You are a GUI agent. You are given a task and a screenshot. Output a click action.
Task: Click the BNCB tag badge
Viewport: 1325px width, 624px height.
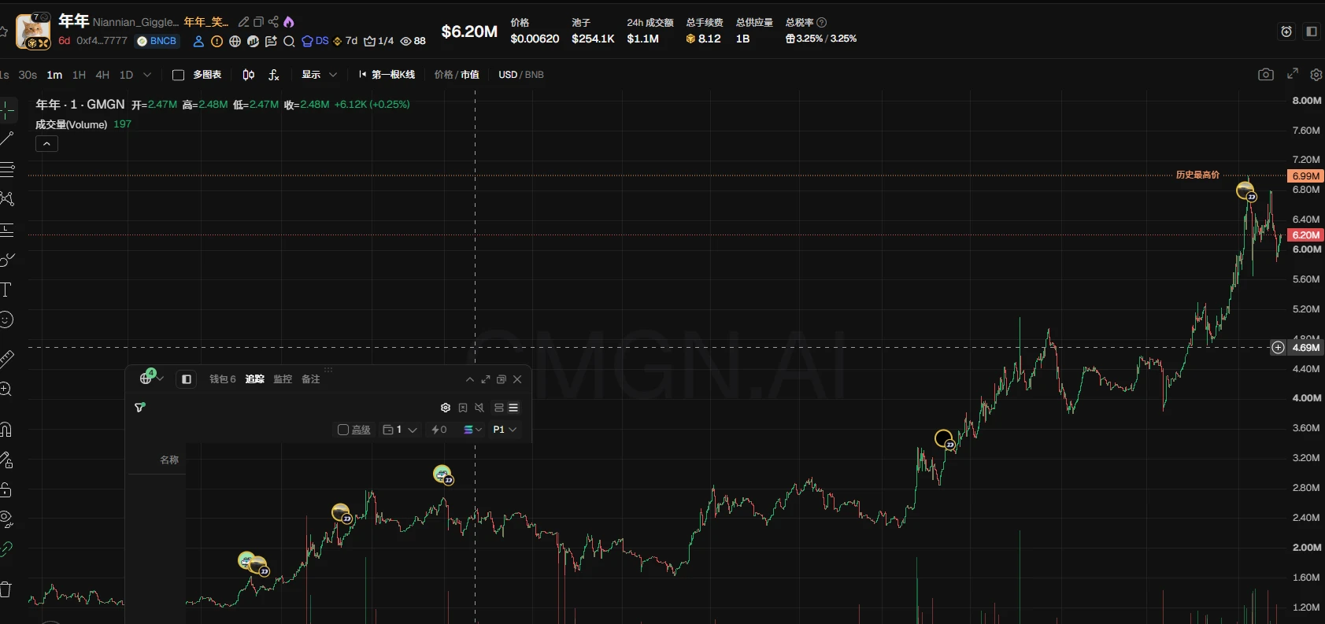click(157, 41)
